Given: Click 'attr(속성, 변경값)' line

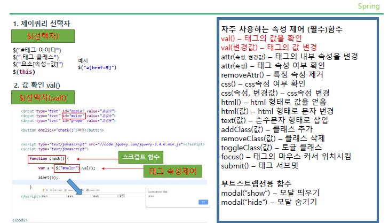Looking at the screenshot, I should click(x=289, y=57).
